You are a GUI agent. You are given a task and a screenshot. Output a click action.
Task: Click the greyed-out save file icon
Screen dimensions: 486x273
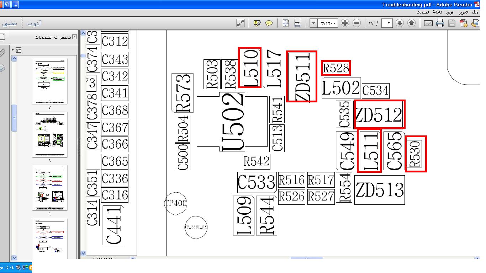pos(452,23)
